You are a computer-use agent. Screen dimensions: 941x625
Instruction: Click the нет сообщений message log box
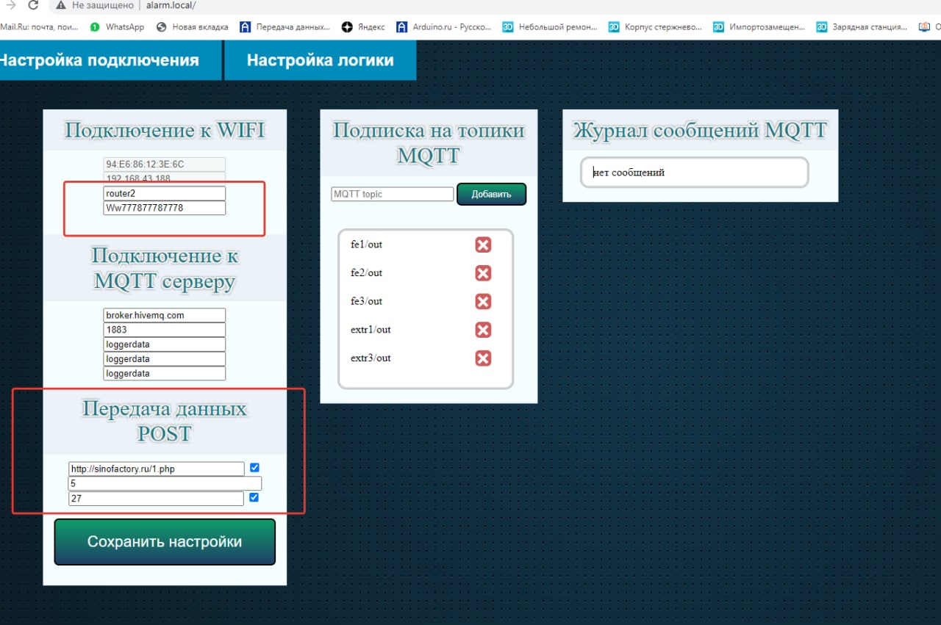point(695,173)
